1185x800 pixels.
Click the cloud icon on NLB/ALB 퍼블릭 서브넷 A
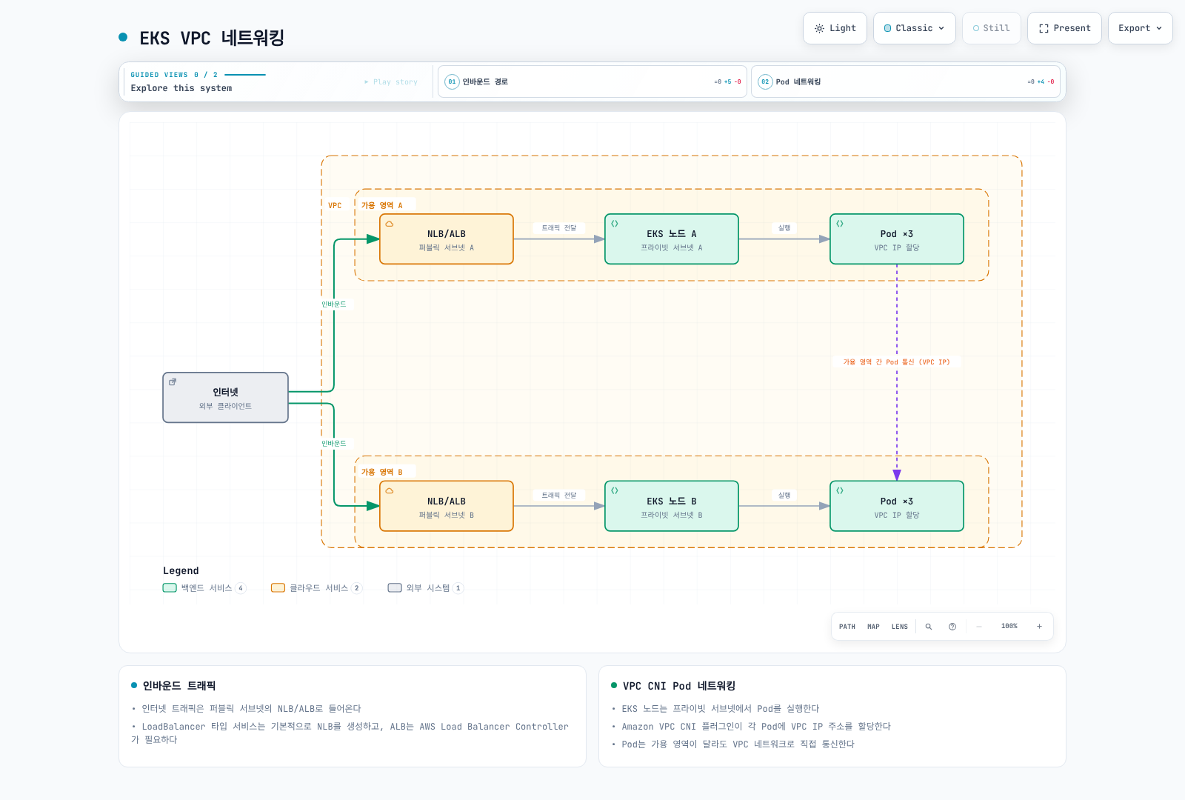pos(390,224)
